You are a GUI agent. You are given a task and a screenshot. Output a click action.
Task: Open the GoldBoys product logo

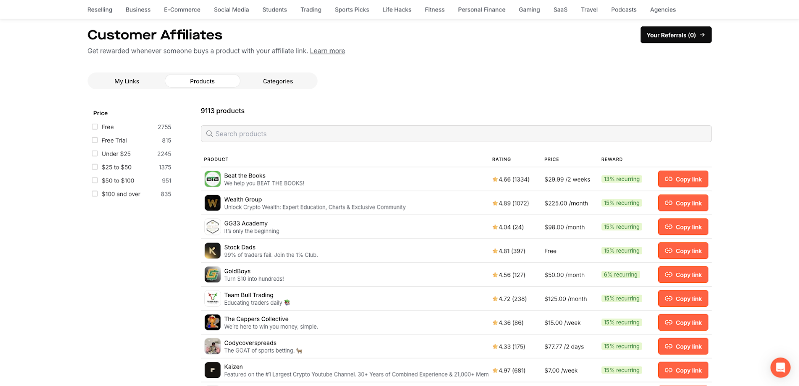coord(213,275)
